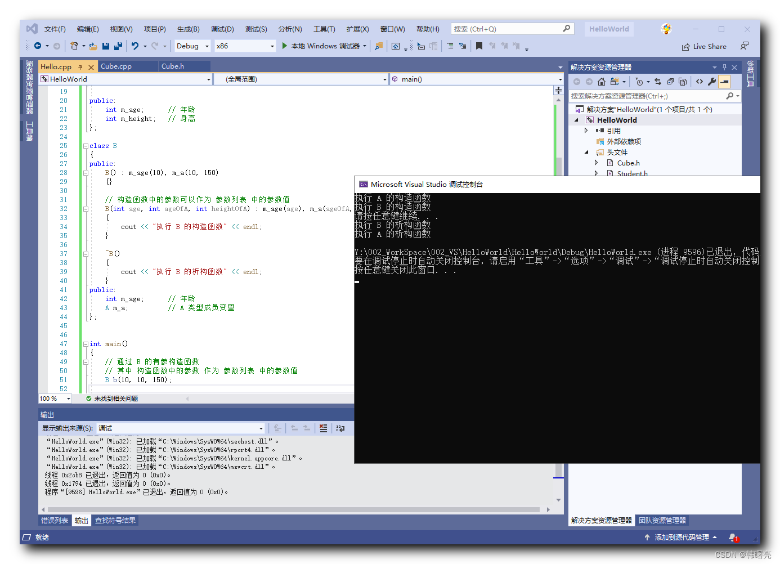Expand the 引用 references node
780x564 pixels.
pyautogui.click(x=586, y=131)
